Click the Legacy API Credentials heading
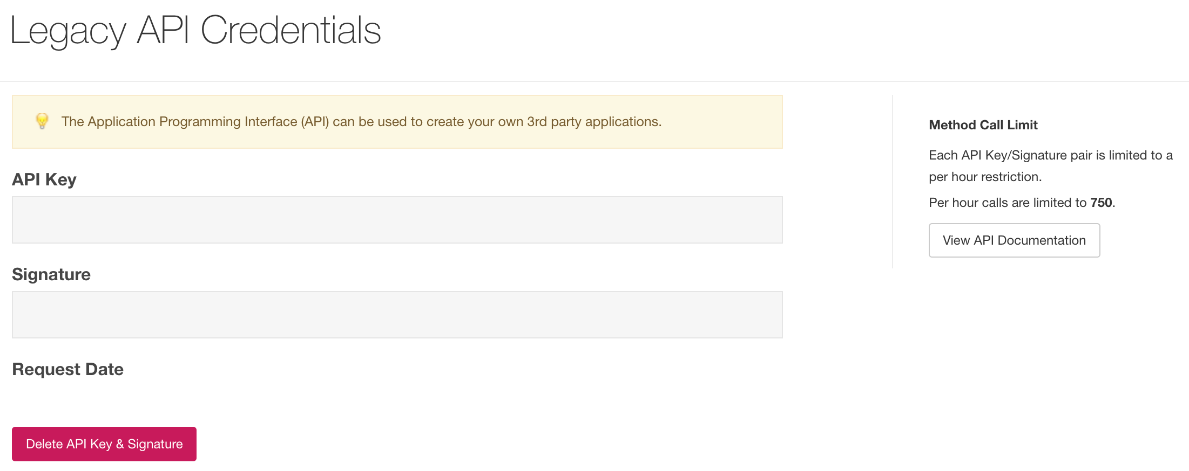This screenshot has height=471, width=1189. [195, 31]
